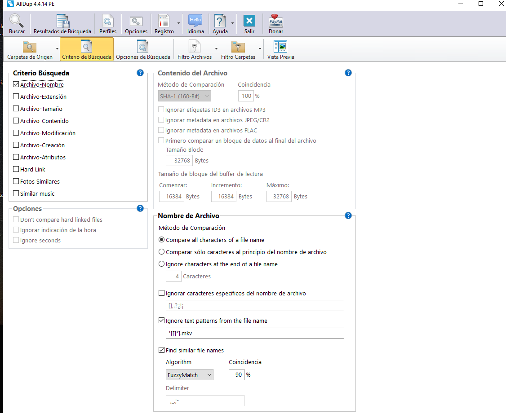The width and height of the screenshot is (506, 413).
Task: Click the text pattern field *[[]*].mkv
Action: click(254, 333)
